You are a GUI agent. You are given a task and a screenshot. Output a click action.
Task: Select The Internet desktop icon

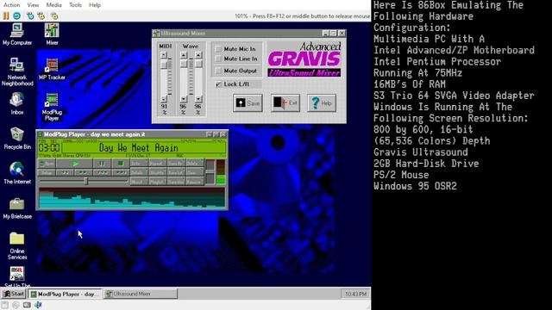pos(17,173)
